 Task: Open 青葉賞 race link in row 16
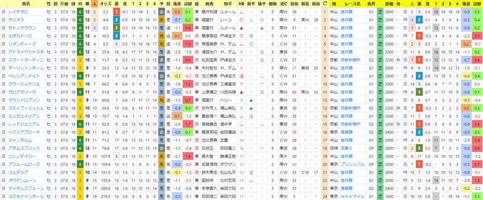click(347, 132)
